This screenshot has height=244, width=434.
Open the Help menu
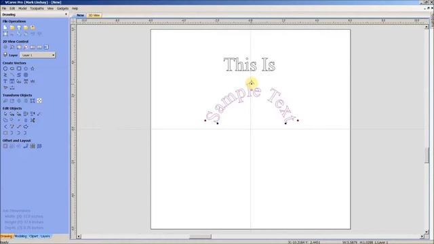(x=75, y=8)
